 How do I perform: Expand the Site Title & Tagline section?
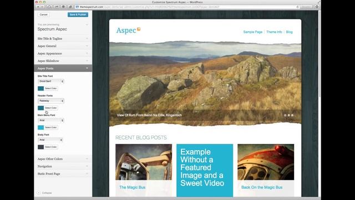pyautogui.click(x=63, y=38)
